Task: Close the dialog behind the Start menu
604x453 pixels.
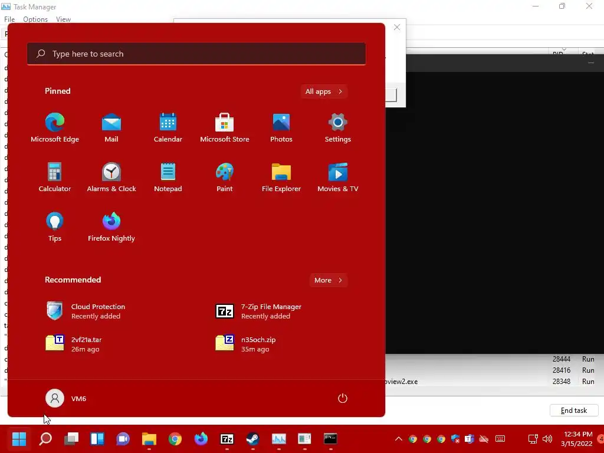Action: [x=397, y=27]
